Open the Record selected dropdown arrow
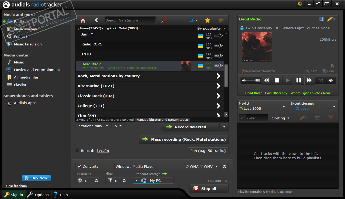This screenshot has height=199, width=345. [x=224, y=127]
